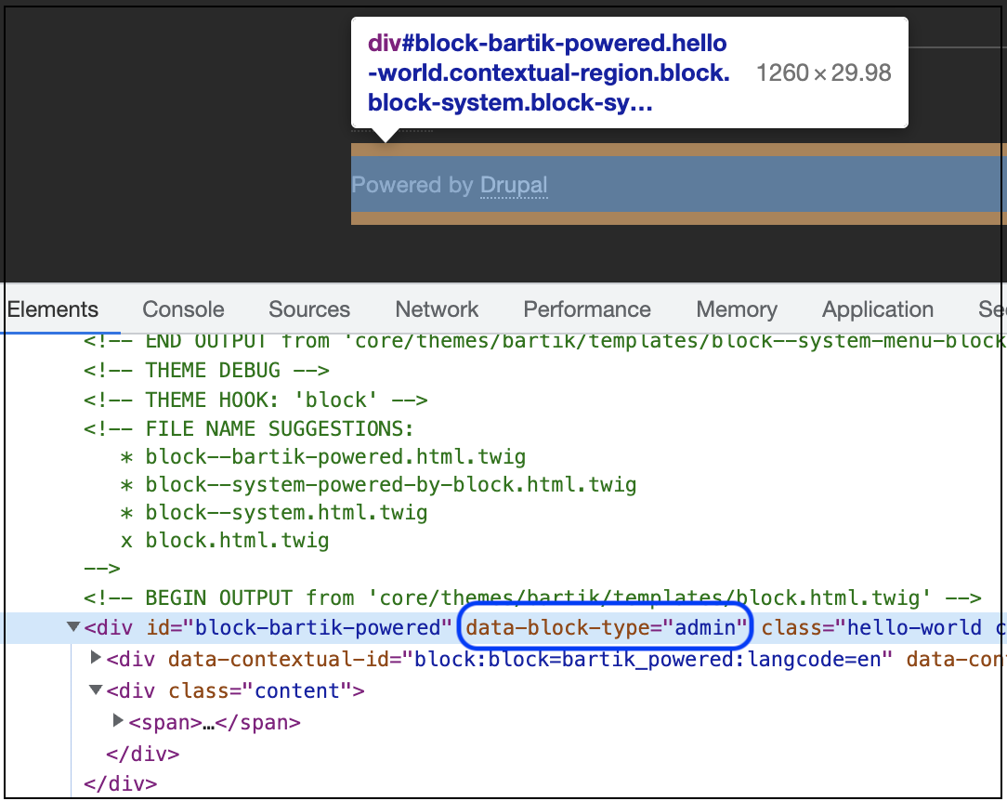Collapse the div class="content" node
Image resolution: width=1007 pixels, height=801 pixels.
point(96,690)
